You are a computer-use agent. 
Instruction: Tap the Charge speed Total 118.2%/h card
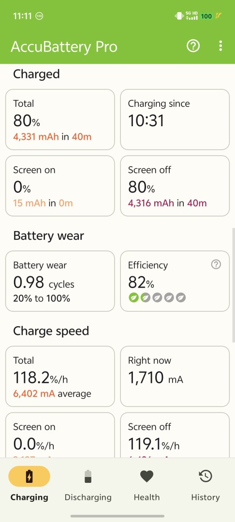tap(60, 377)
